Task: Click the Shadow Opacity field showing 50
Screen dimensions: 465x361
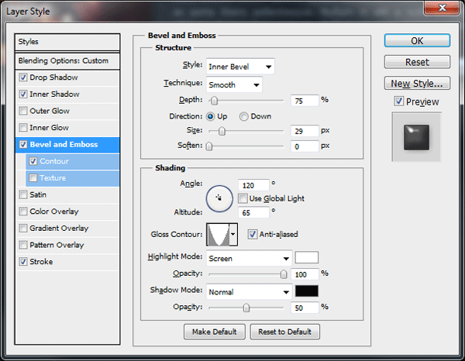Action: (x=305, y=308)
